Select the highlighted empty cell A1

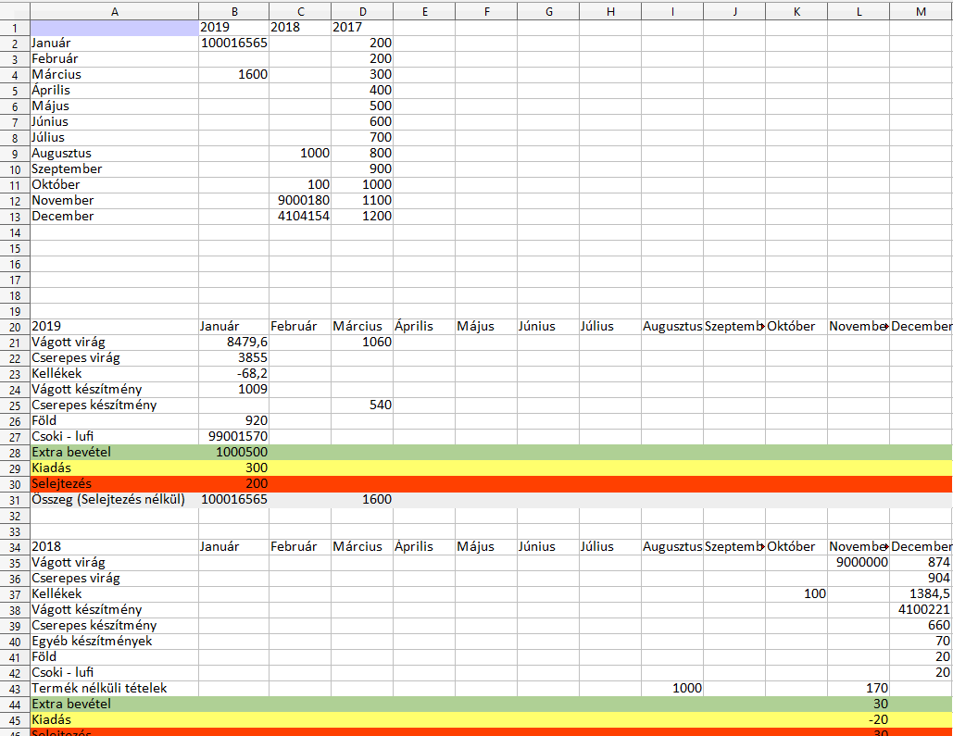(114, 27)
